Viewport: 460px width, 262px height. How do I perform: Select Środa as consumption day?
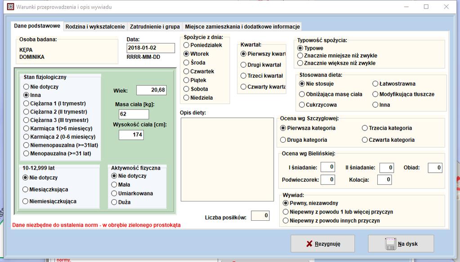click(x=194, y=63)
